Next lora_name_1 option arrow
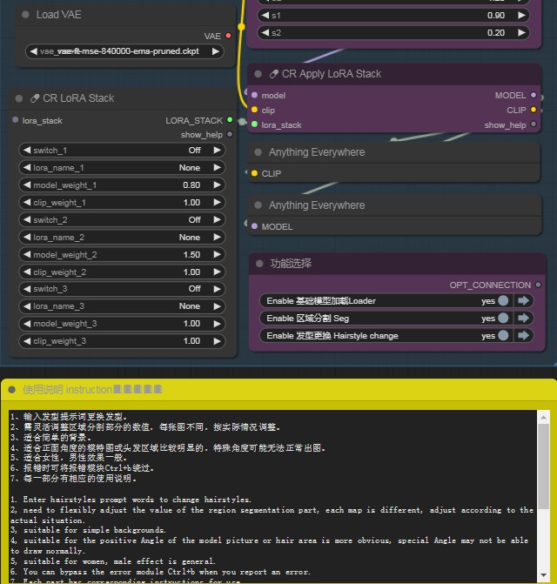This screenshot has width=557, height=584. click(x=217, y=168)
